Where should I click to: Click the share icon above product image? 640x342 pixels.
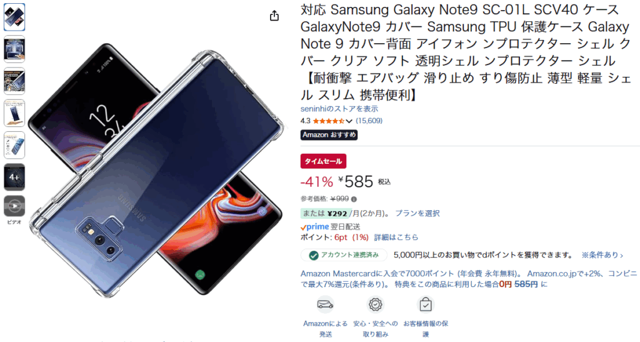pyautogui.click(x=274, y=16)
